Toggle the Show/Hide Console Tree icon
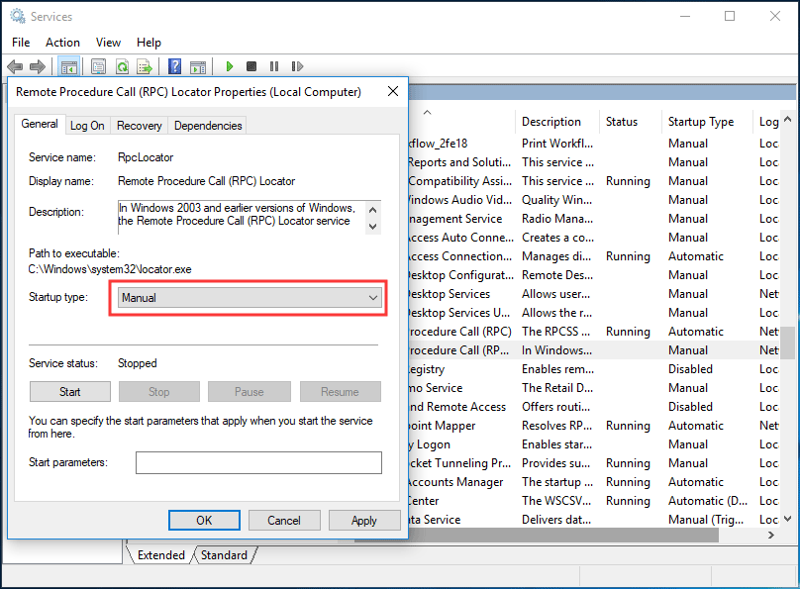800x589 pixels. coord(68,66)
